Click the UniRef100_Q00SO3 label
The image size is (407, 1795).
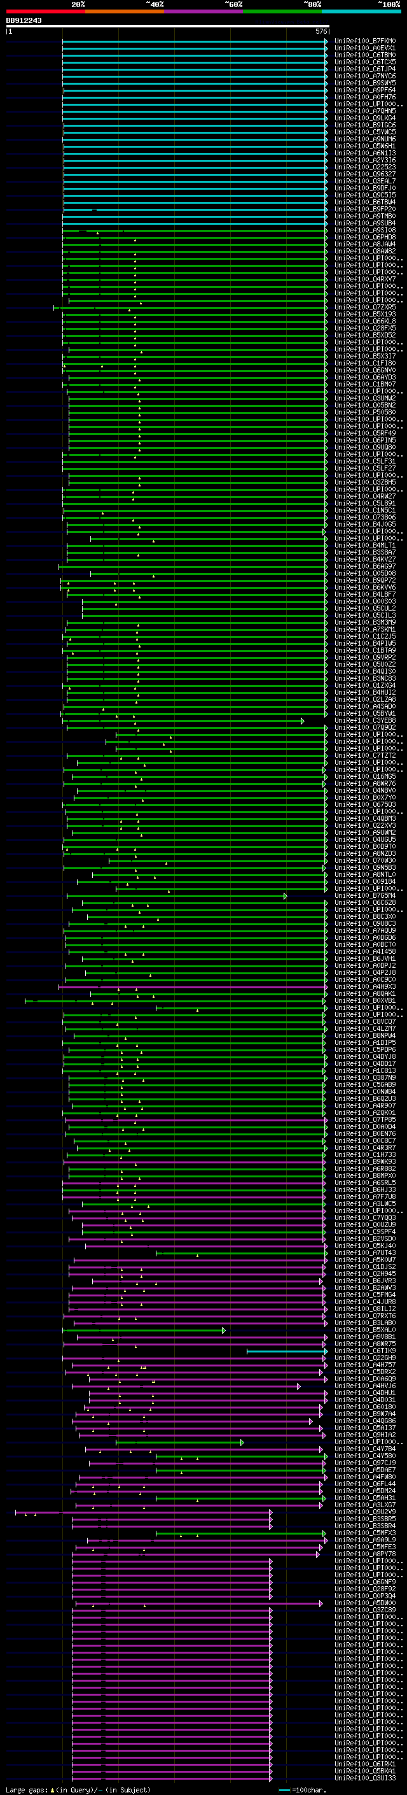click(x=365, y=601)
